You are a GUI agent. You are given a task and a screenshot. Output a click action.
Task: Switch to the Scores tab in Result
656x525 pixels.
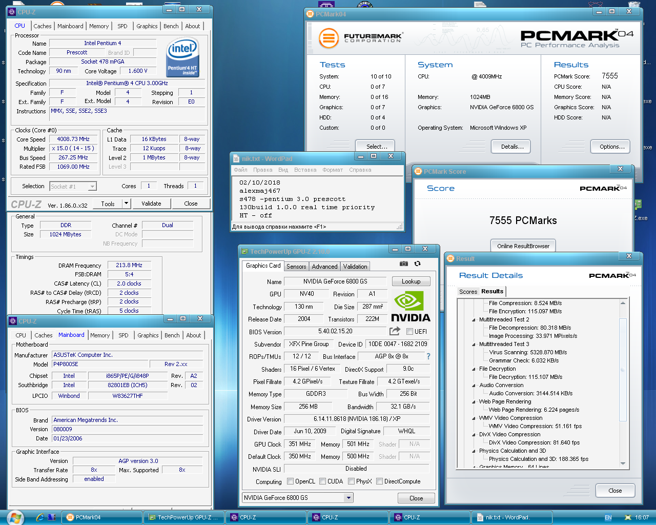tap(468, 292)
